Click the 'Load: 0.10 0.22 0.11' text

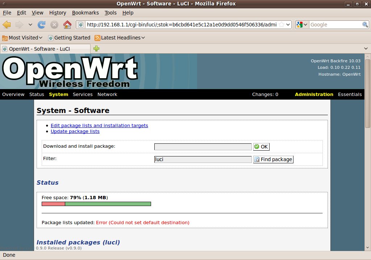339,67
